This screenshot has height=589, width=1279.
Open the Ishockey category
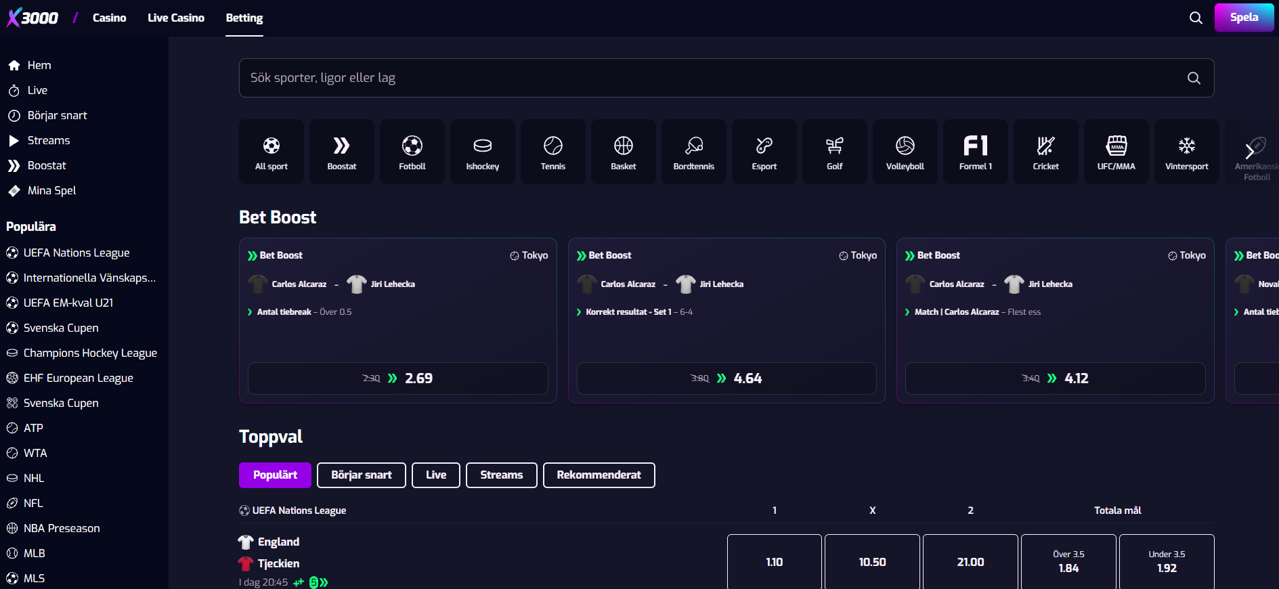click(x=483, y=152)
